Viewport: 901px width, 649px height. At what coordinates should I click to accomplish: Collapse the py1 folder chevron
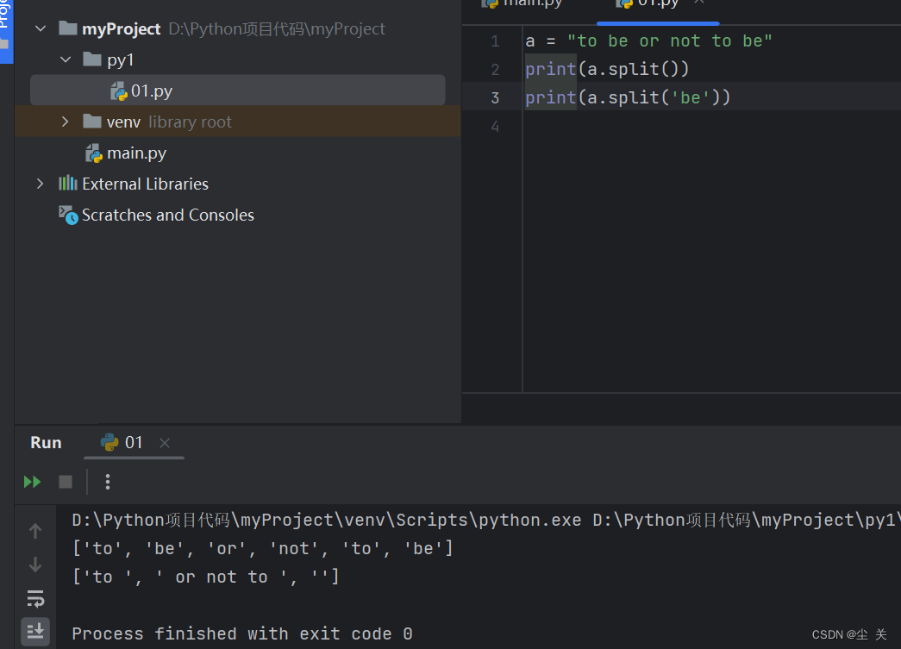click(x=66, y=59)
